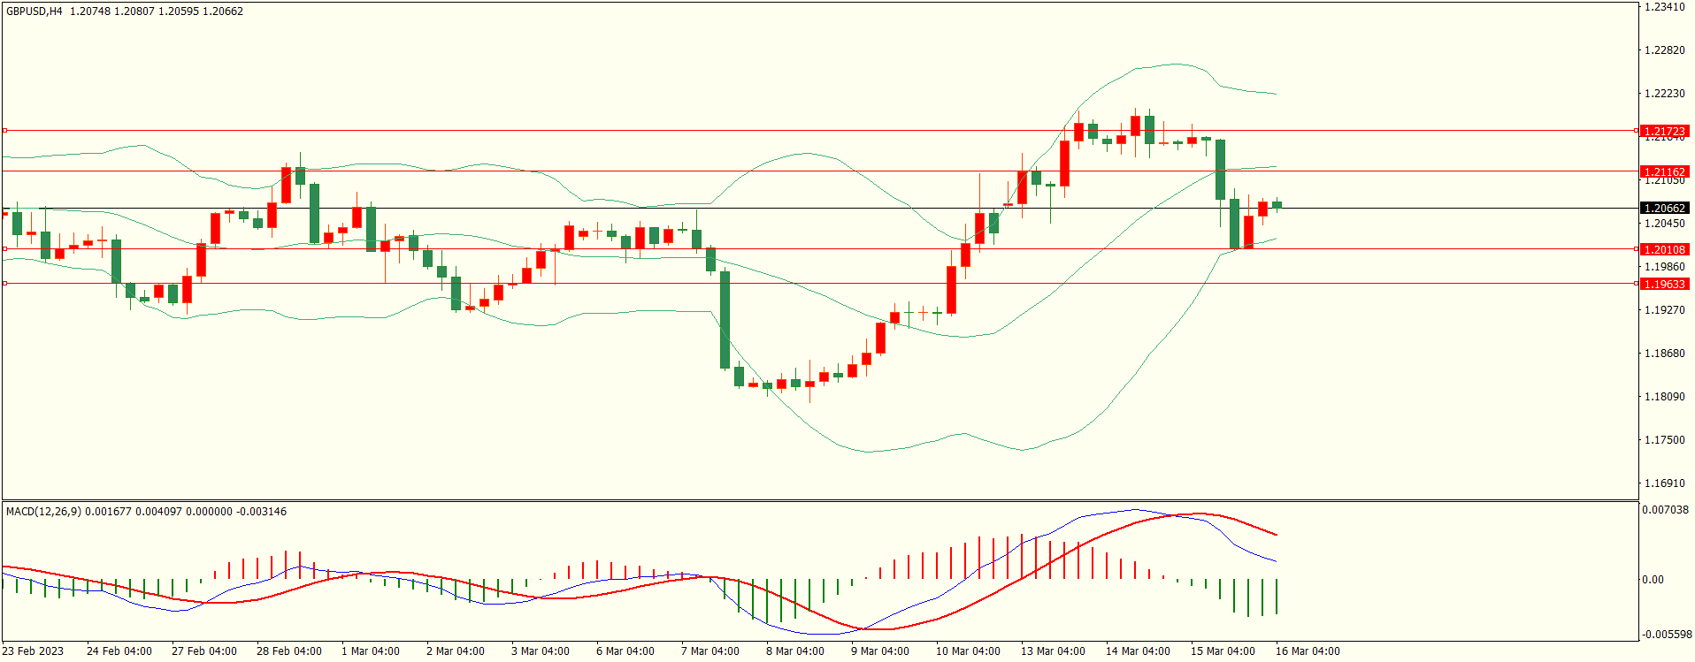Select the red 1.21162 price level label
This screenshot has width=1695, height=662.
(x=1664, y=172)
